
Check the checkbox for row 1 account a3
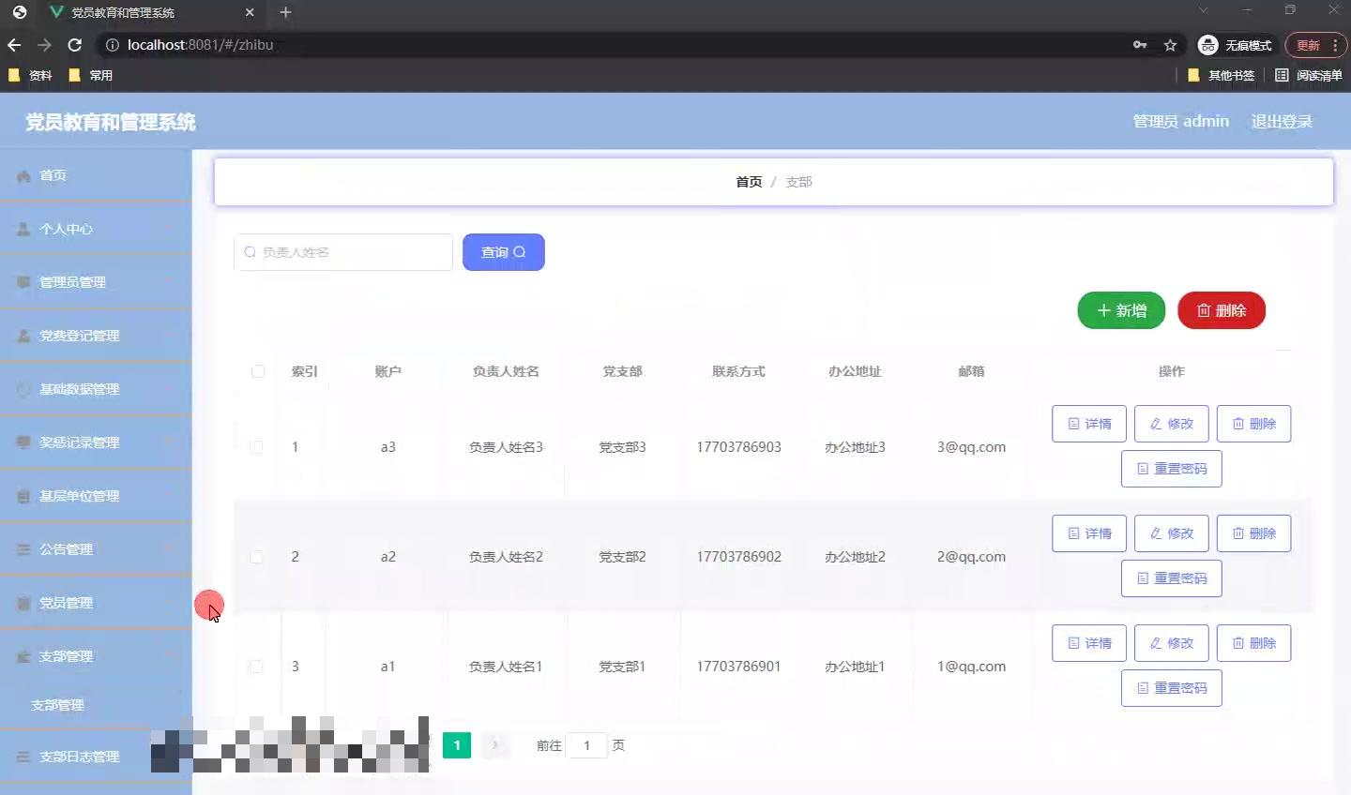(x=258, y=447)
